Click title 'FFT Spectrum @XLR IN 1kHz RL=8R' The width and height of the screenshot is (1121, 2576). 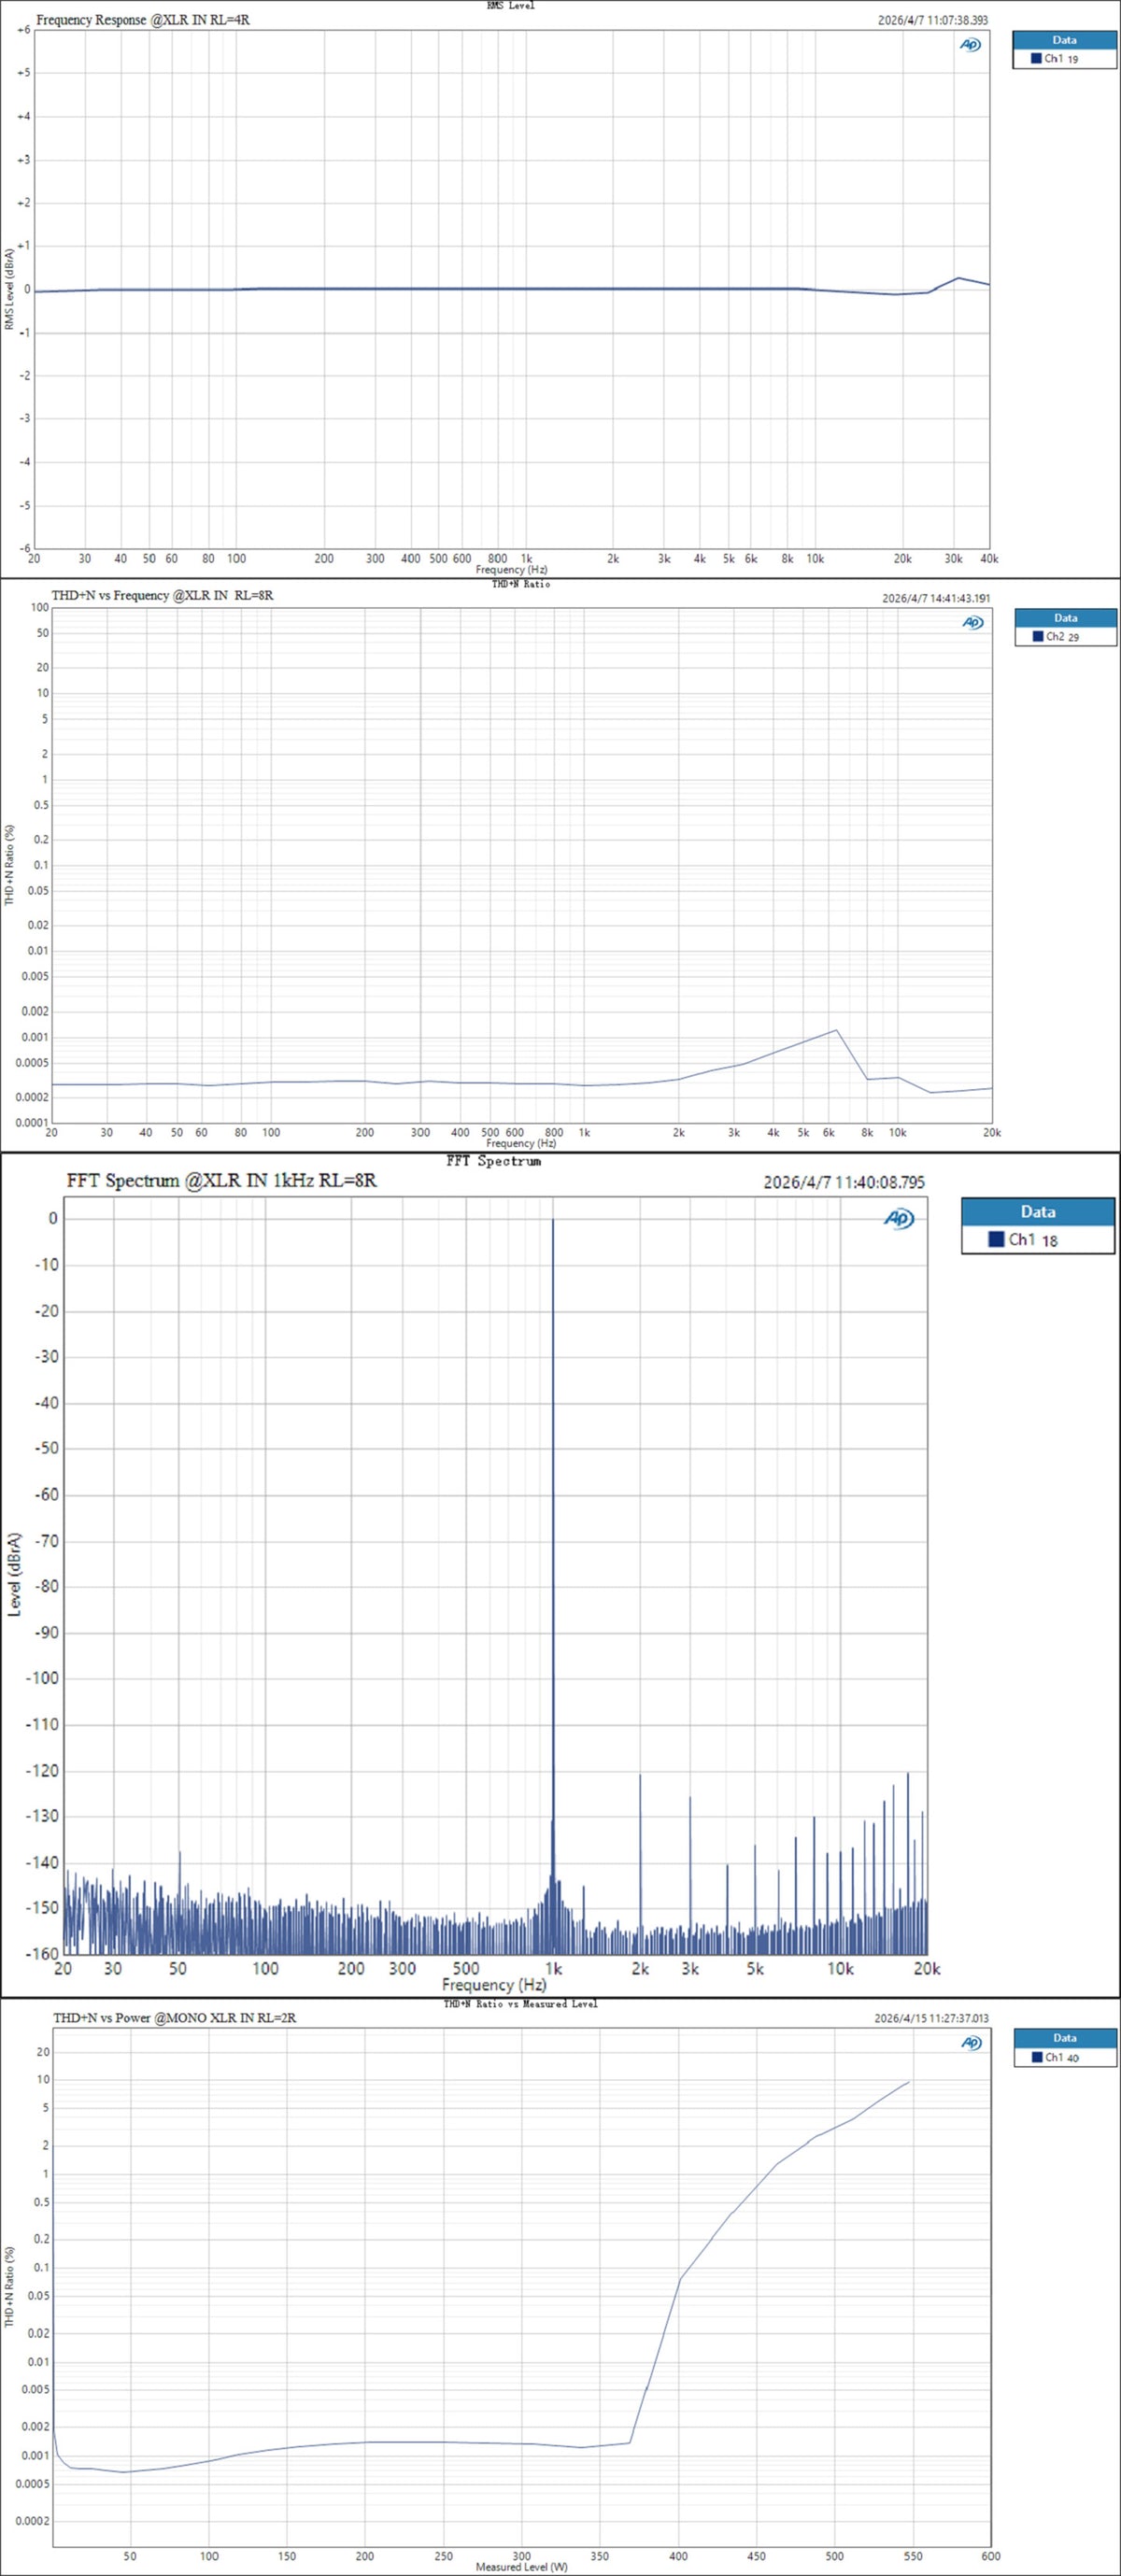(222, 1180)
